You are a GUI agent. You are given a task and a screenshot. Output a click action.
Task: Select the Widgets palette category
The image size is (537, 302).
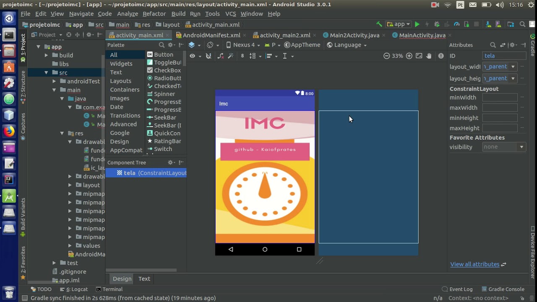pos(121,64)
